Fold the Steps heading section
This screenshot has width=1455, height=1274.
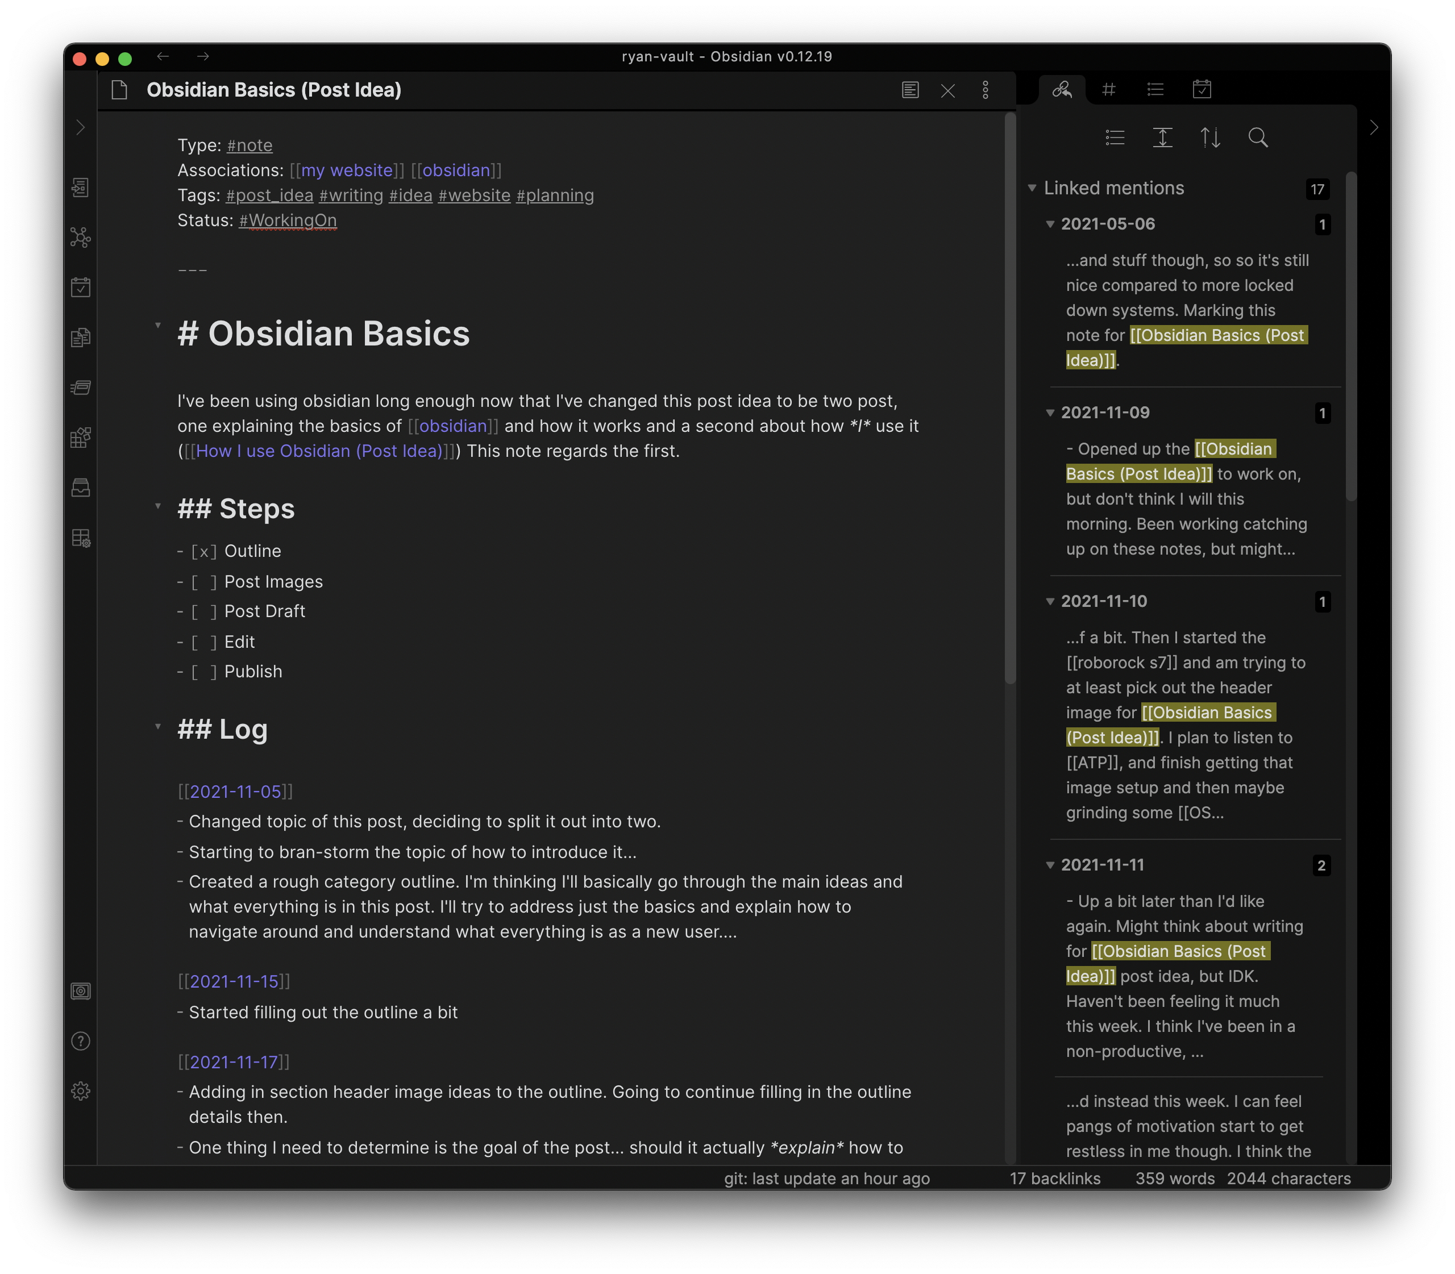point(158,506)
